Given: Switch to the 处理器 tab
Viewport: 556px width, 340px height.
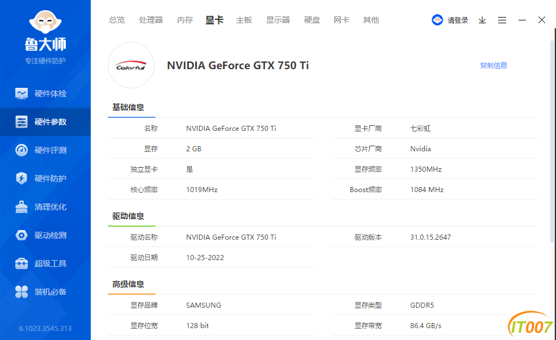Looking at the screenshot, I should [151, 20].
